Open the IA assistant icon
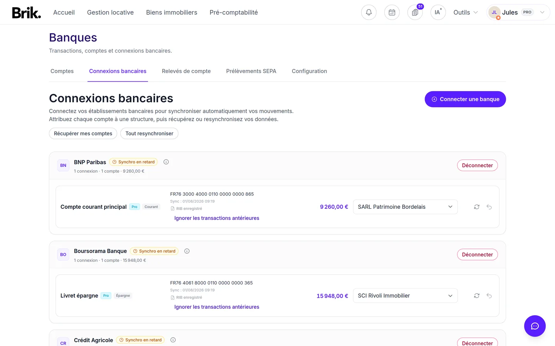 (x=438, y=12)
